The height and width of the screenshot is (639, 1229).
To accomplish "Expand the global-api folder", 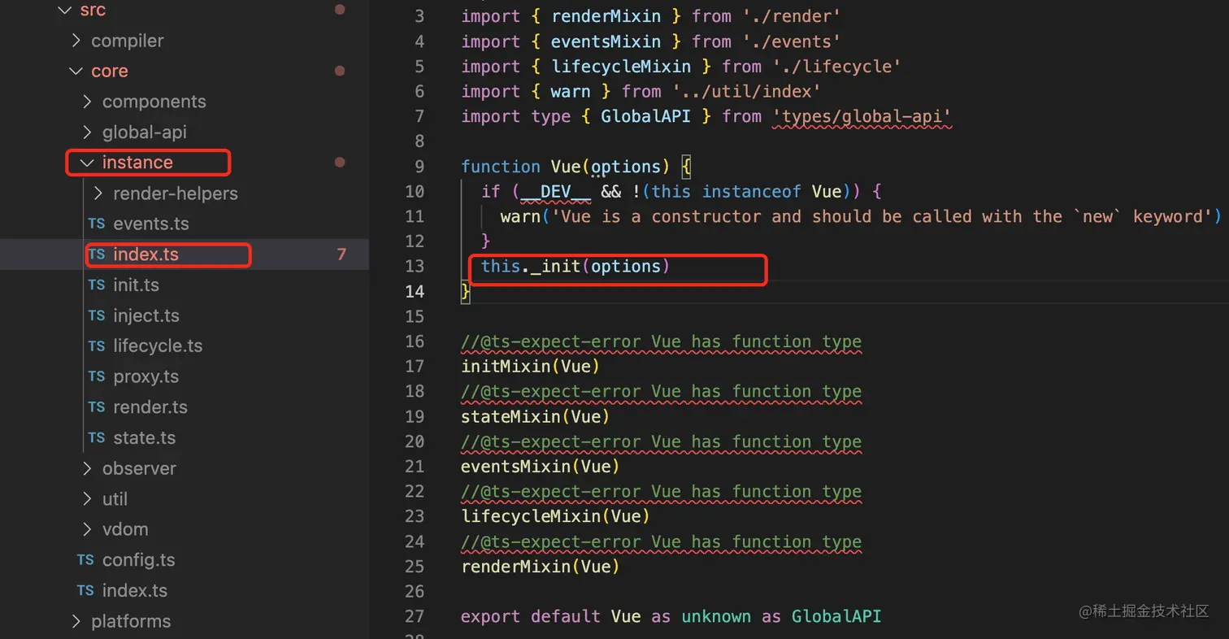I will point(87,132).
